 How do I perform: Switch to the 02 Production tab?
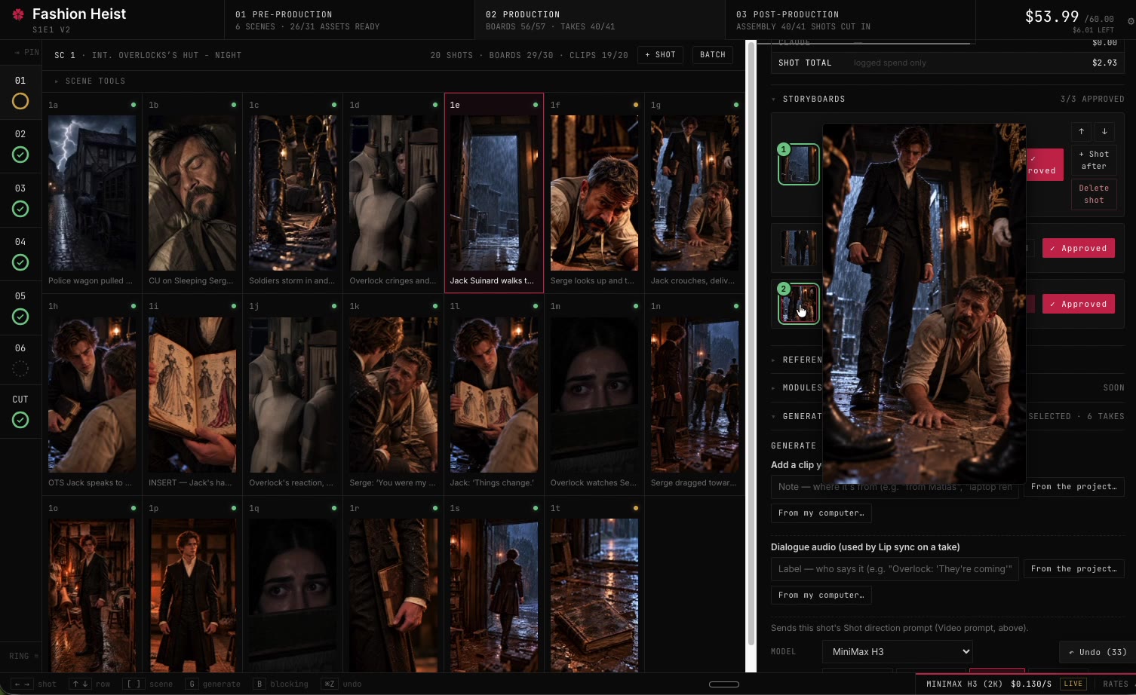pos(600,20)
